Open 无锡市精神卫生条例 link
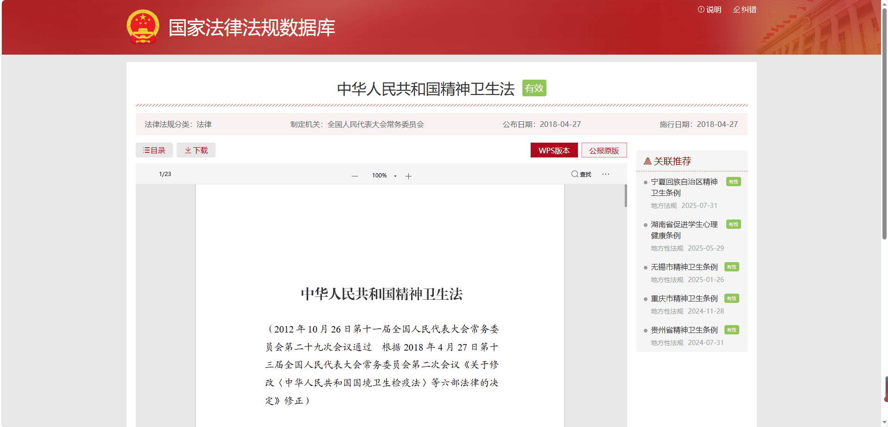 tap(684, 267)
